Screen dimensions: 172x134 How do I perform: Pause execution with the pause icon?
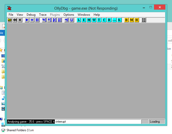click(37, 20)
